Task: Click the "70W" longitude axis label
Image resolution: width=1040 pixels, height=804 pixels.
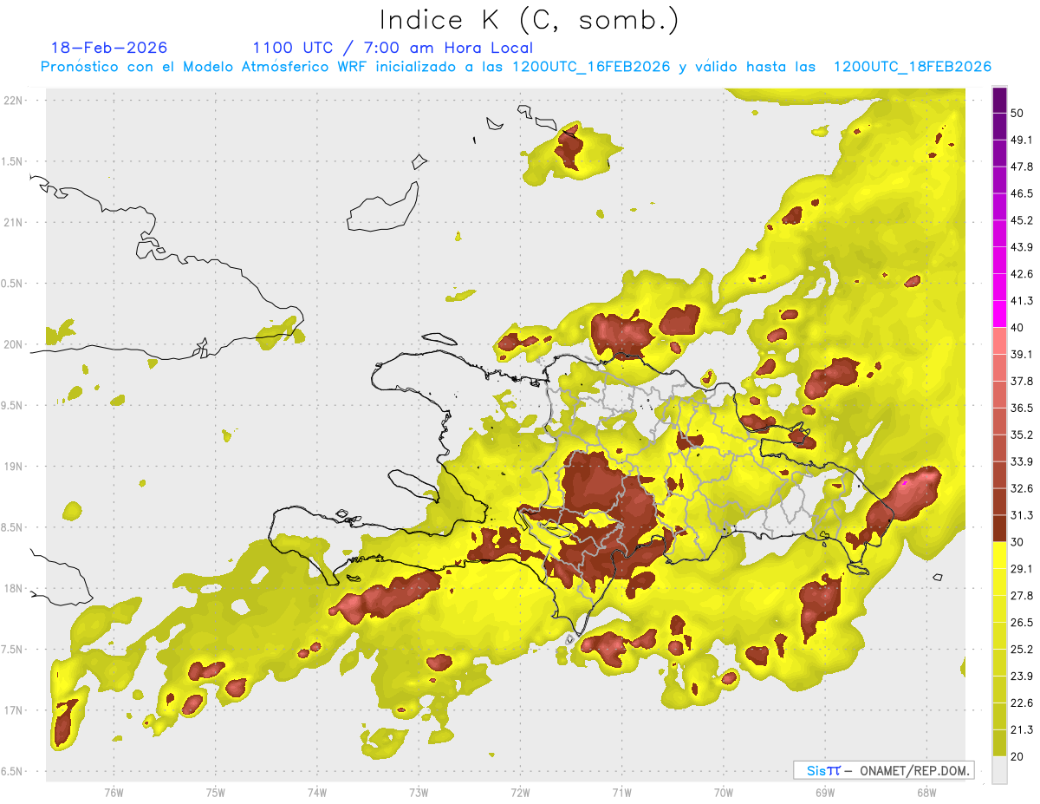Action: click(x=723, y=793)
